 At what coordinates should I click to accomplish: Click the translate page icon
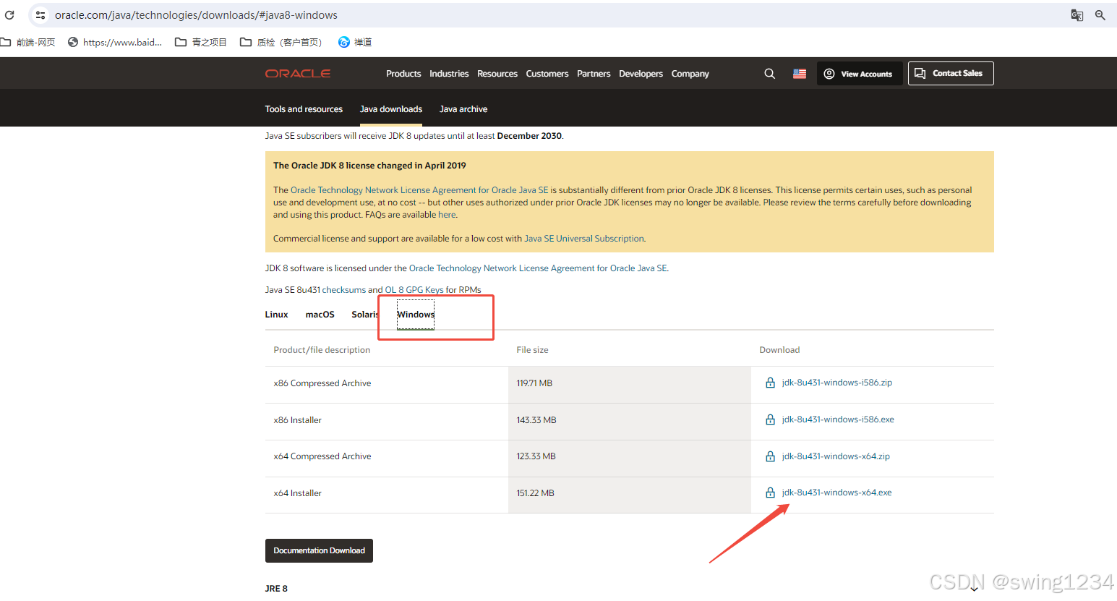pos(1077,15)
